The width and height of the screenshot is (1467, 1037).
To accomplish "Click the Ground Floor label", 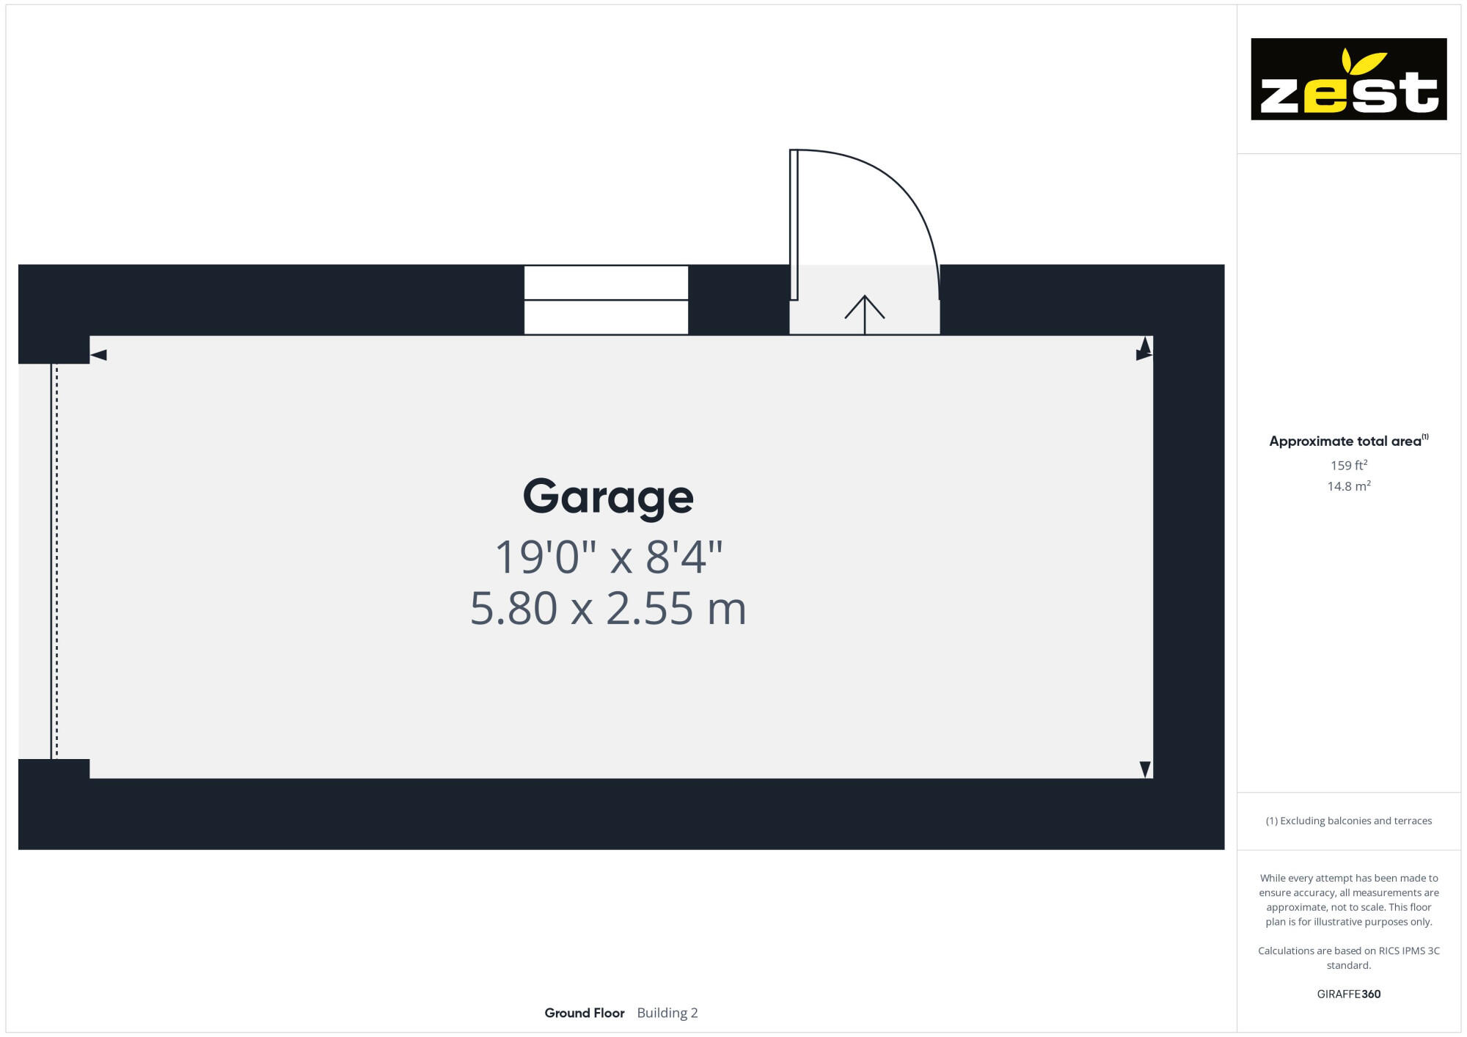I will pyautogui.click(x=584, y=1013).
